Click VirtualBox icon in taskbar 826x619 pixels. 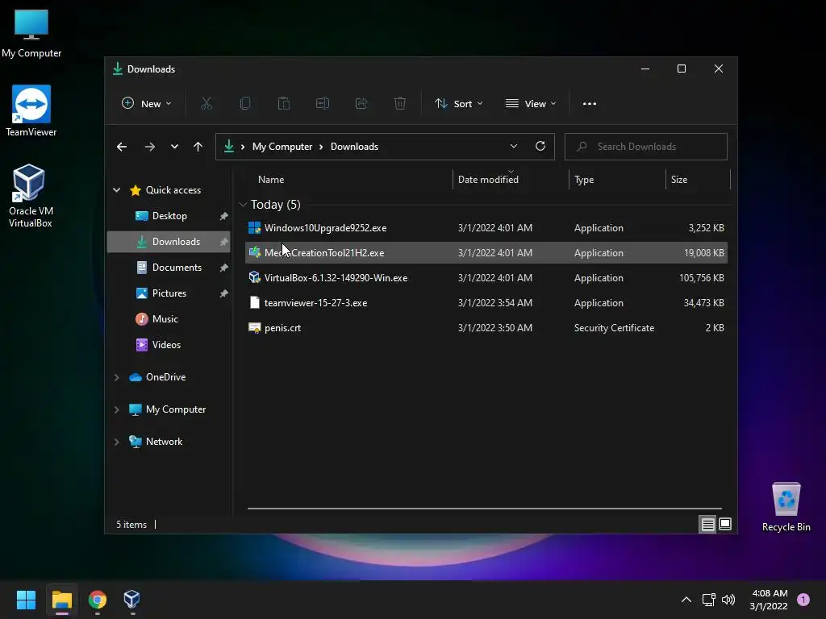(131, 600)
